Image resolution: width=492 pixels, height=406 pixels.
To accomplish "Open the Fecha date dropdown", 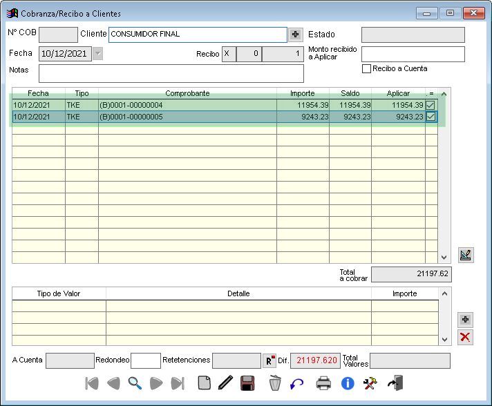I will point(97,54).
